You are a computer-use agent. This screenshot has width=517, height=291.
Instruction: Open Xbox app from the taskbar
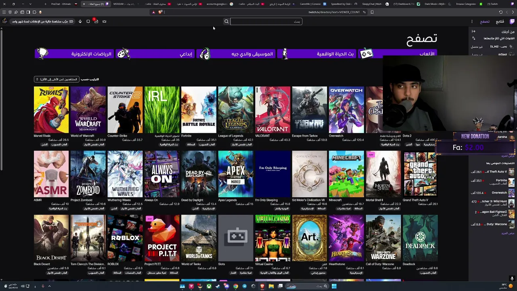pos(209,287)
